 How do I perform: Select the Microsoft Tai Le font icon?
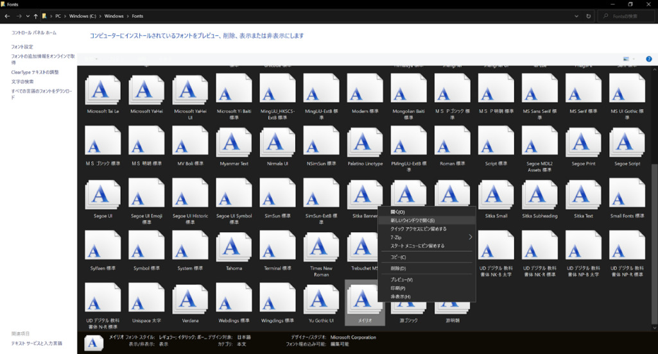(103, 90)
